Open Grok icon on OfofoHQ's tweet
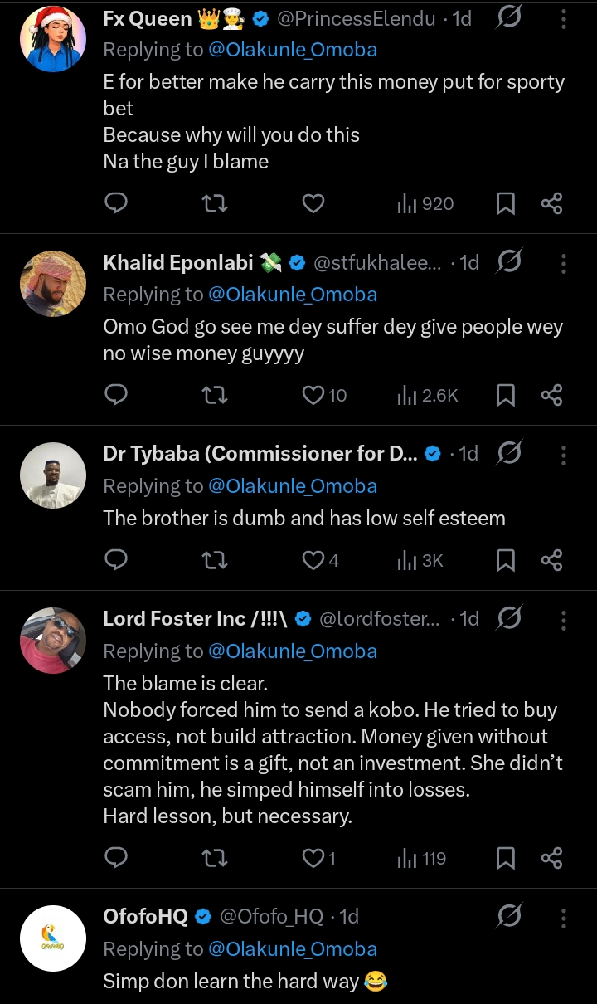The width and height of the screenshot is (597, 1004). (x=509, y=916)
